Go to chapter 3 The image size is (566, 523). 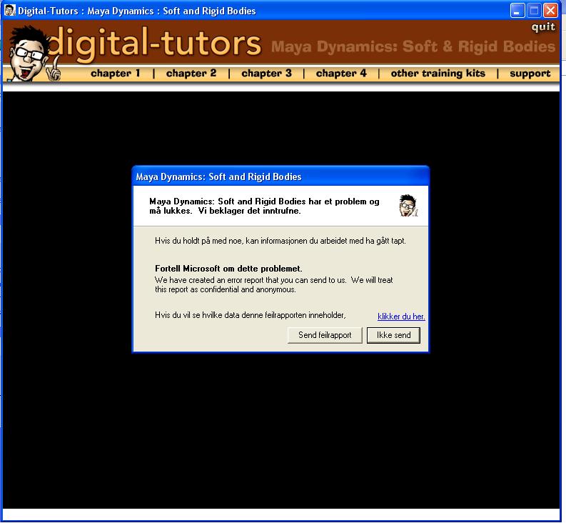[266, 74]
